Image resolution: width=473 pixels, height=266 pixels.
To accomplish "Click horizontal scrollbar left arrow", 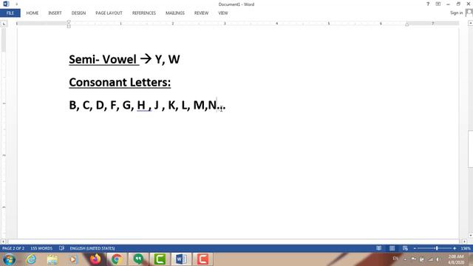I will pos(3,242).
